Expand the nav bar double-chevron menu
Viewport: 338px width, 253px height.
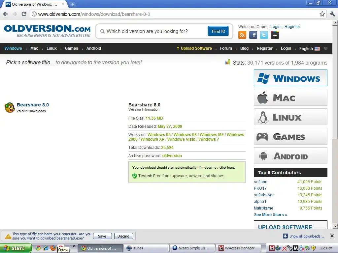pos(326,48)
